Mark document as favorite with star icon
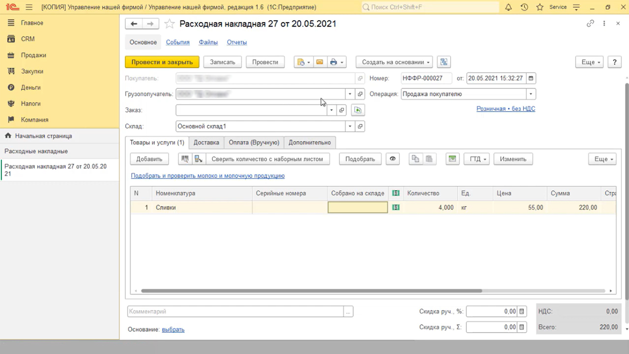Image resolution: width=629 pixels, height=354 pixels. click(x=169, y=24)
